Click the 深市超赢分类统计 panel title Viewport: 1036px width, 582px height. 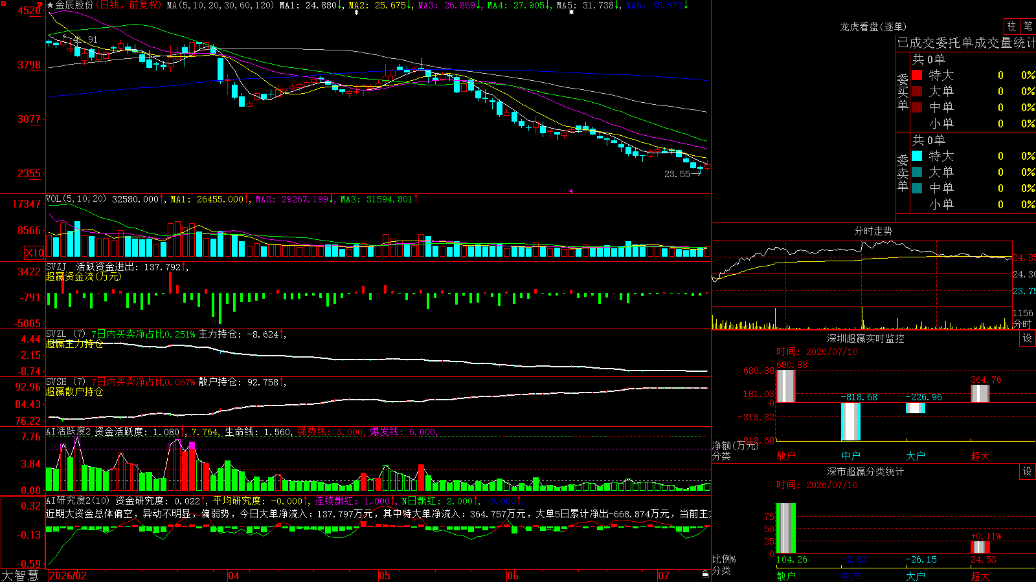click(x=866, y=471)
